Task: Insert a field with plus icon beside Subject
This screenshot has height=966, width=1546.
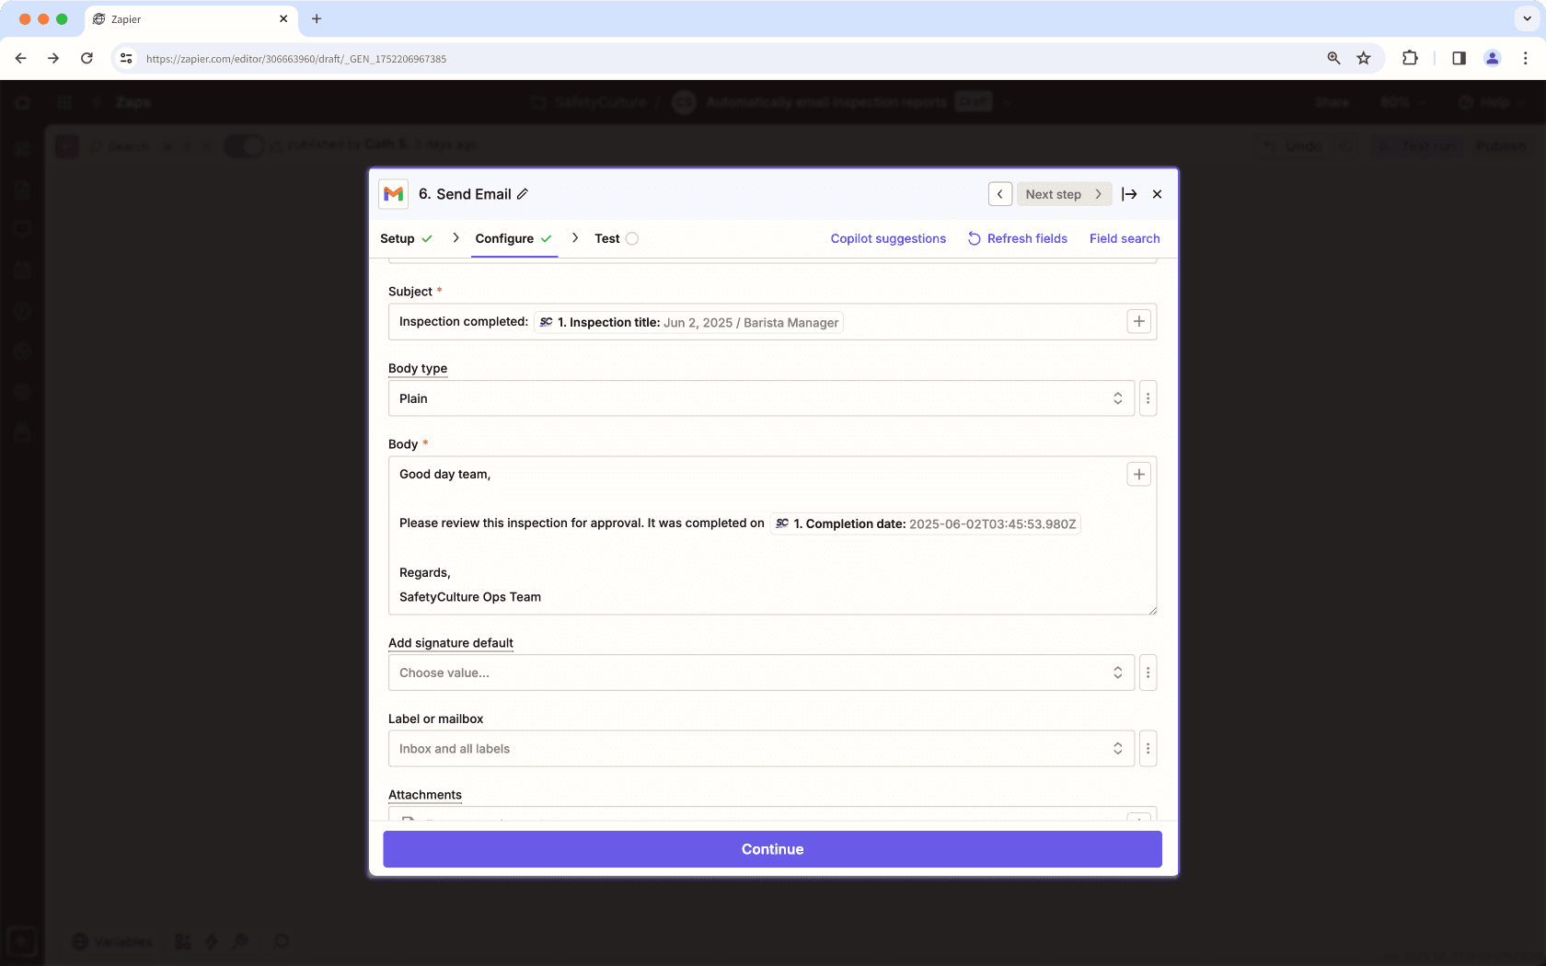Action: 1138,321
